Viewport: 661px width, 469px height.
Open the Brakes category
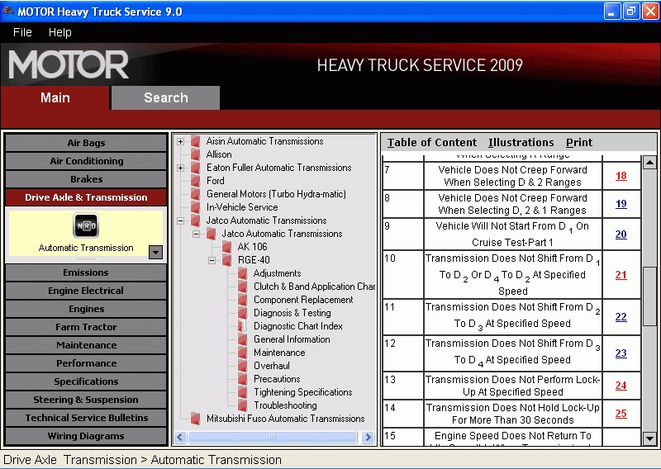tap(86, 179)
